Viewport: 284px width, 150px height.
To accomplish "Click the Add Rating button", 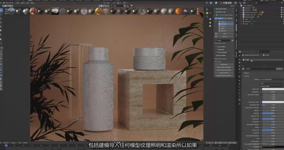I will pyautogui.click(x=224, y=64).
